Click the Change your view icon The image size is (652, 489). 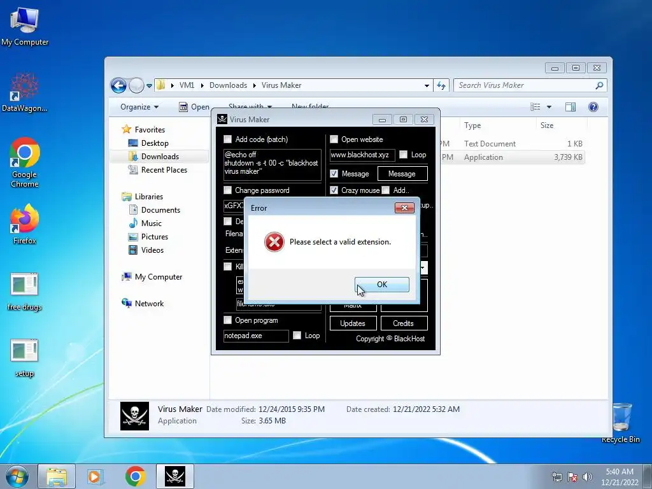pos(535,107)
